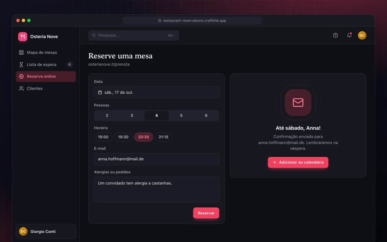Click the Reservar button
The width and height of the screenshot is (387, 242).
click(x=206, y=213)
